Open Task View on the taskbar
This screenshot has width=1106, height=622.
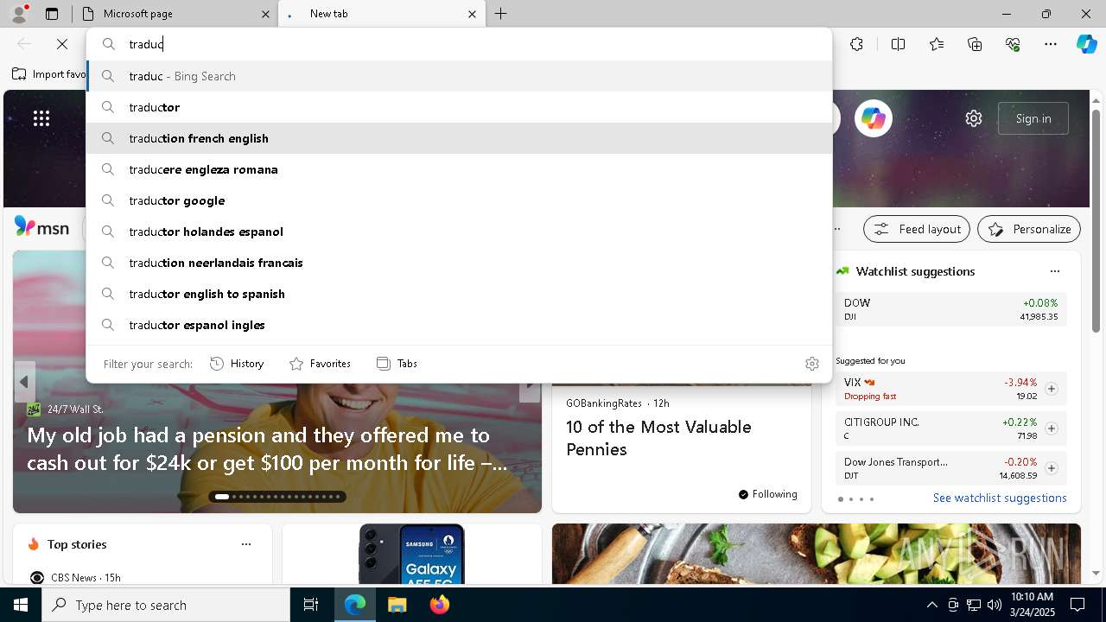[311, 605]
